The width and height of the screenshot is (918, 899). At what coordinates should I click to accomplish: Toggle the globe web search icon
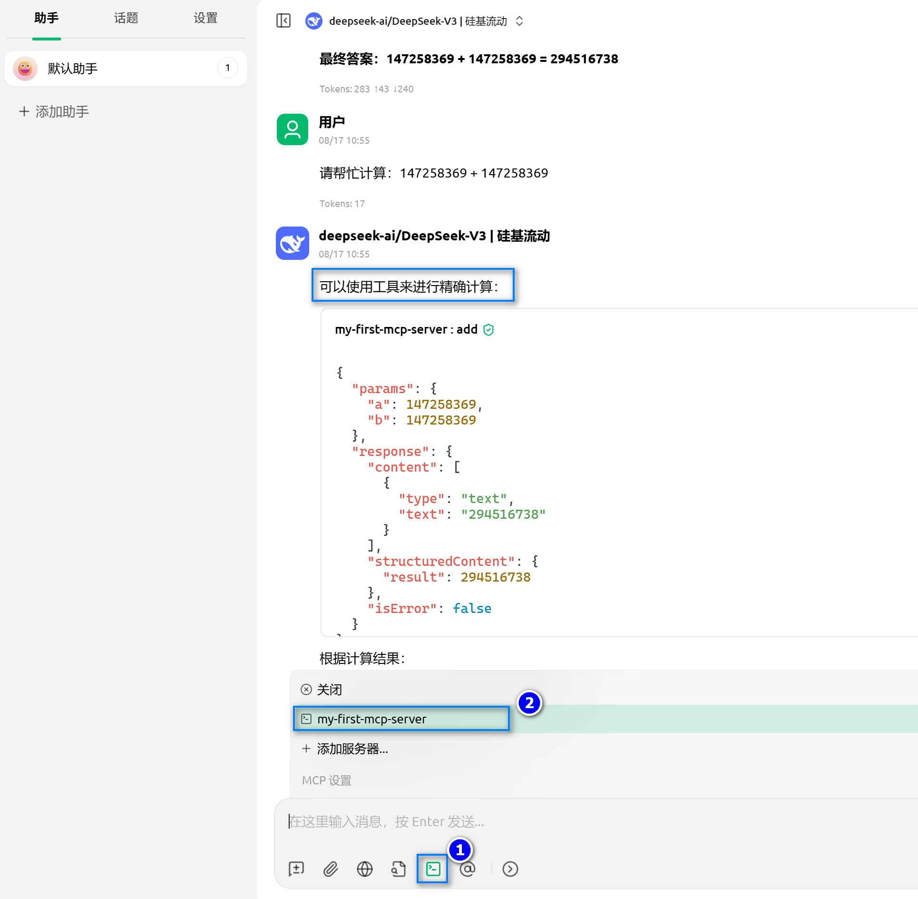pyautogui.click(x=365, y=869)
